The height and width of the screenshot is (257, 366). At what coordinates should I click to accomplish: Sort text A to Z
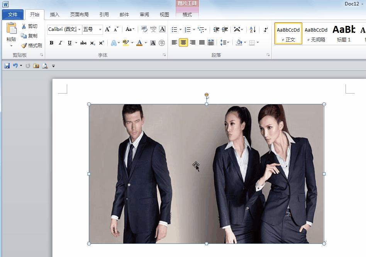252,29
